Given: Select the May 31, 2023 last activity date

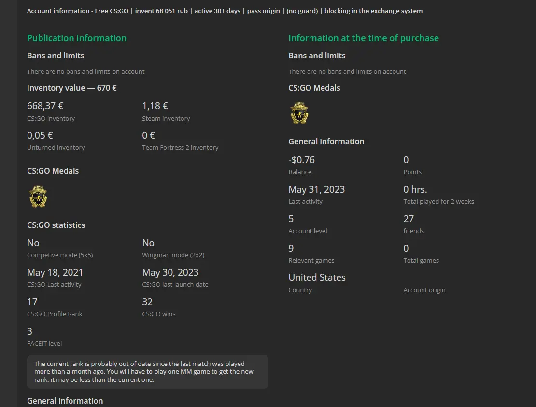Looking at the screenshot, I should [x=317, y=189].
